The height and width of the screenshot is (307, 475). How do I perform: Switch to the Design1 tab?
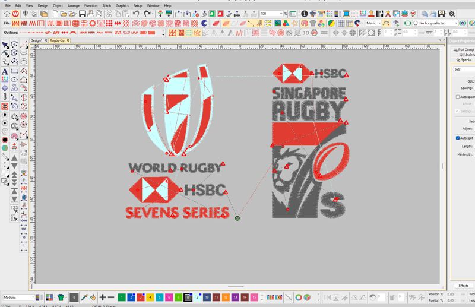click(36, 40)
